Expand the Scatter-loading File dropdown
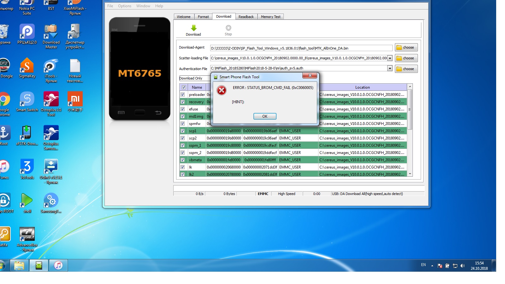The image size is (505, 284). pos(390,58)
